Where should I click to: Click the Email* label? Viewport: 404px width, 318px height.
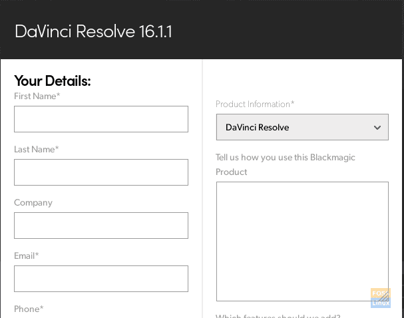click(26, 256)
